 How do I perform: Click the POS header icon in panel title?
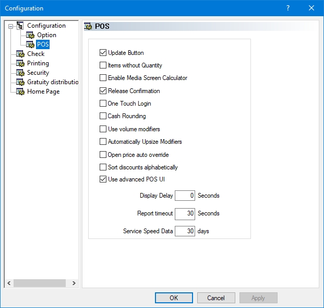click(88, 26)
